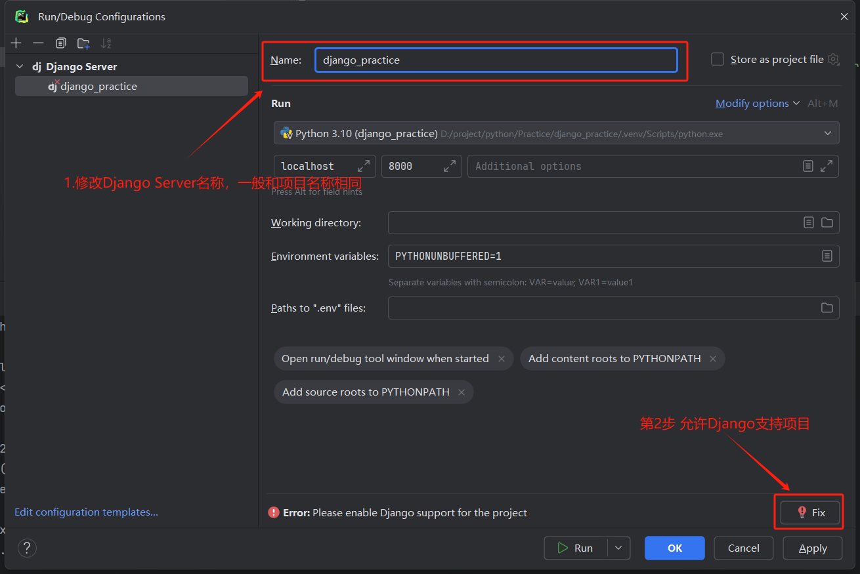Image resolution: width=860 pixels, height=574 pixels.
Task: Confirm with the OK button
Action: click(675, 548)
